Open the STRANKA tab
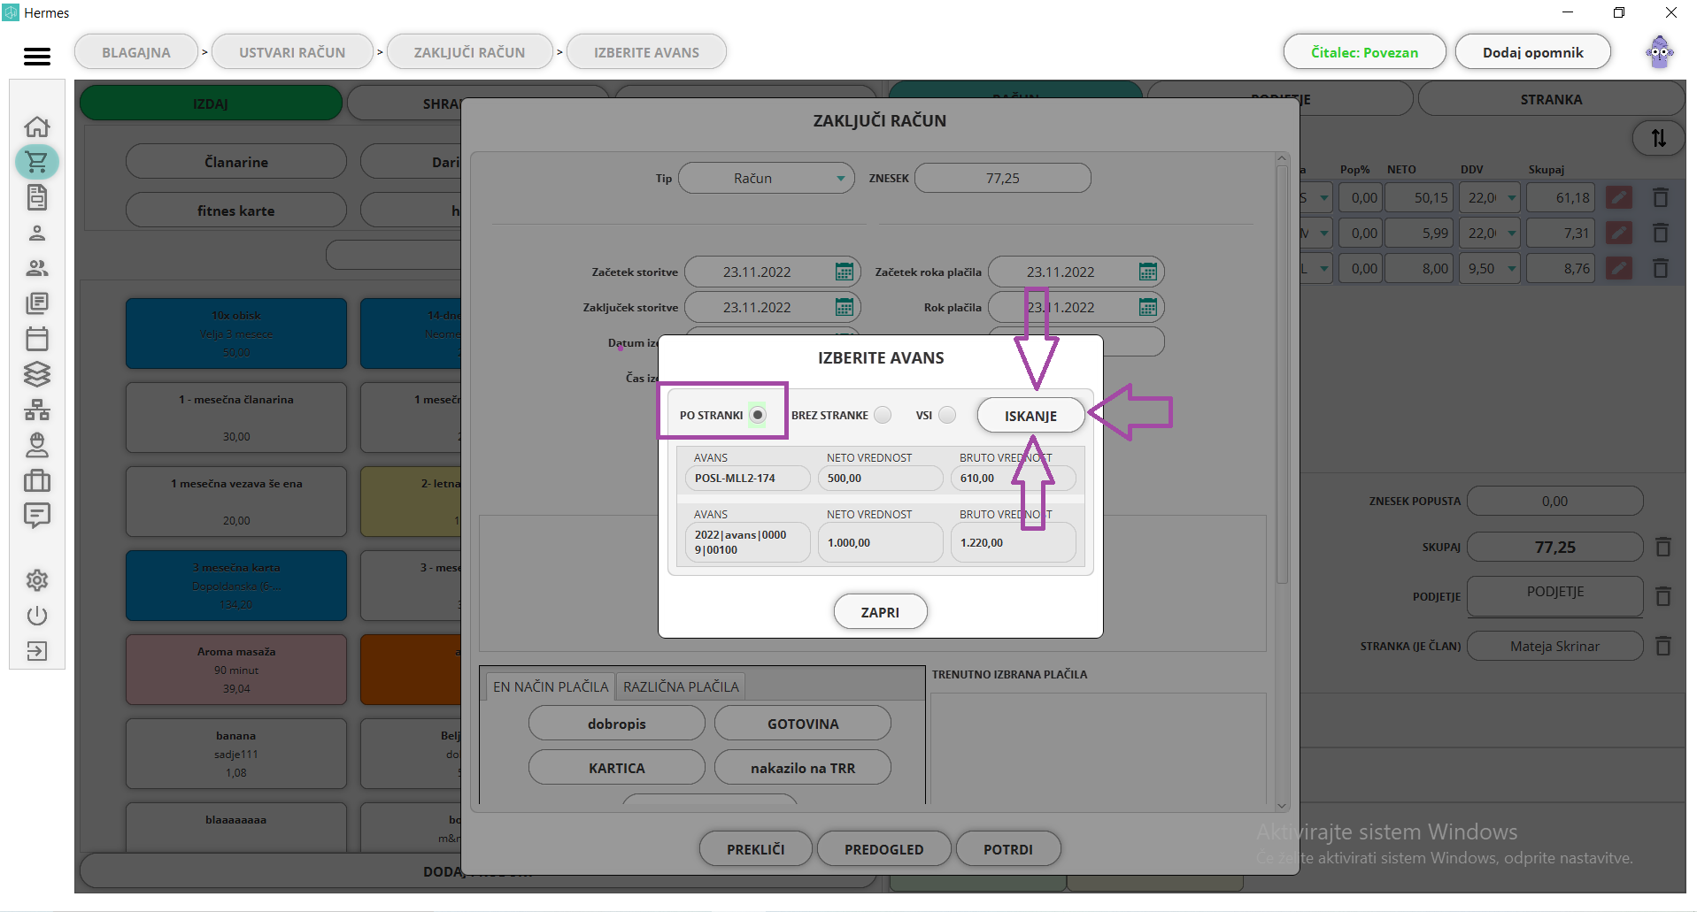This screenshot has height=912, width=1697. [x=1551, y=99]
